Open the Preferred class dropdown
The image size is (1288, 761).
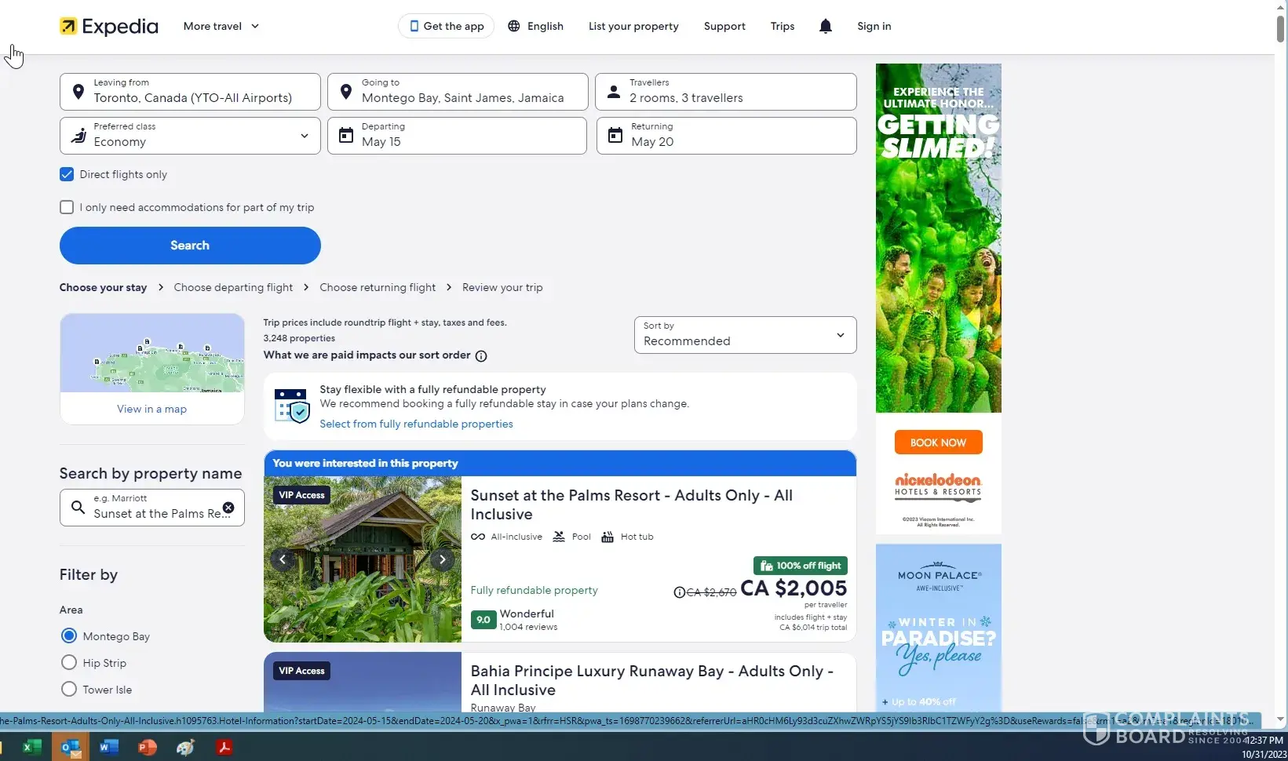[190, 136]
